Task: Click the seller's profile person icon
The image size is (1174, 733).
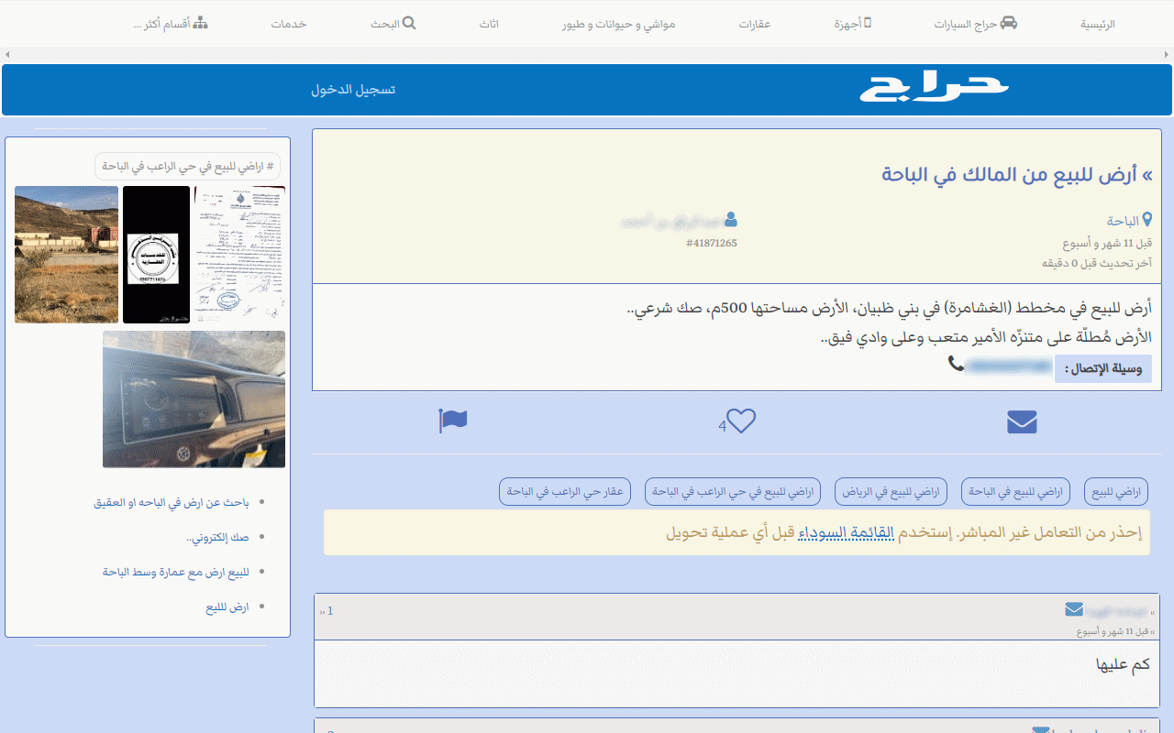Action: (730, 219)
